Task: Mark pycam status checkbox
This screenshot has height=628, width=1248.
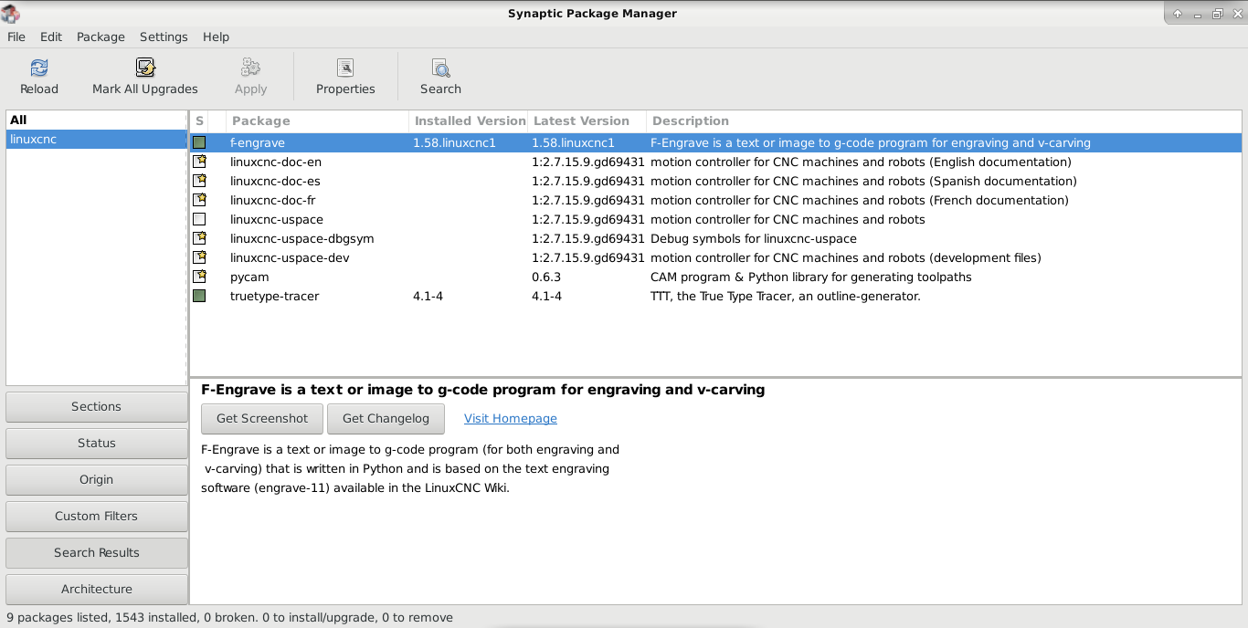Action: click(x=199, y=277)
